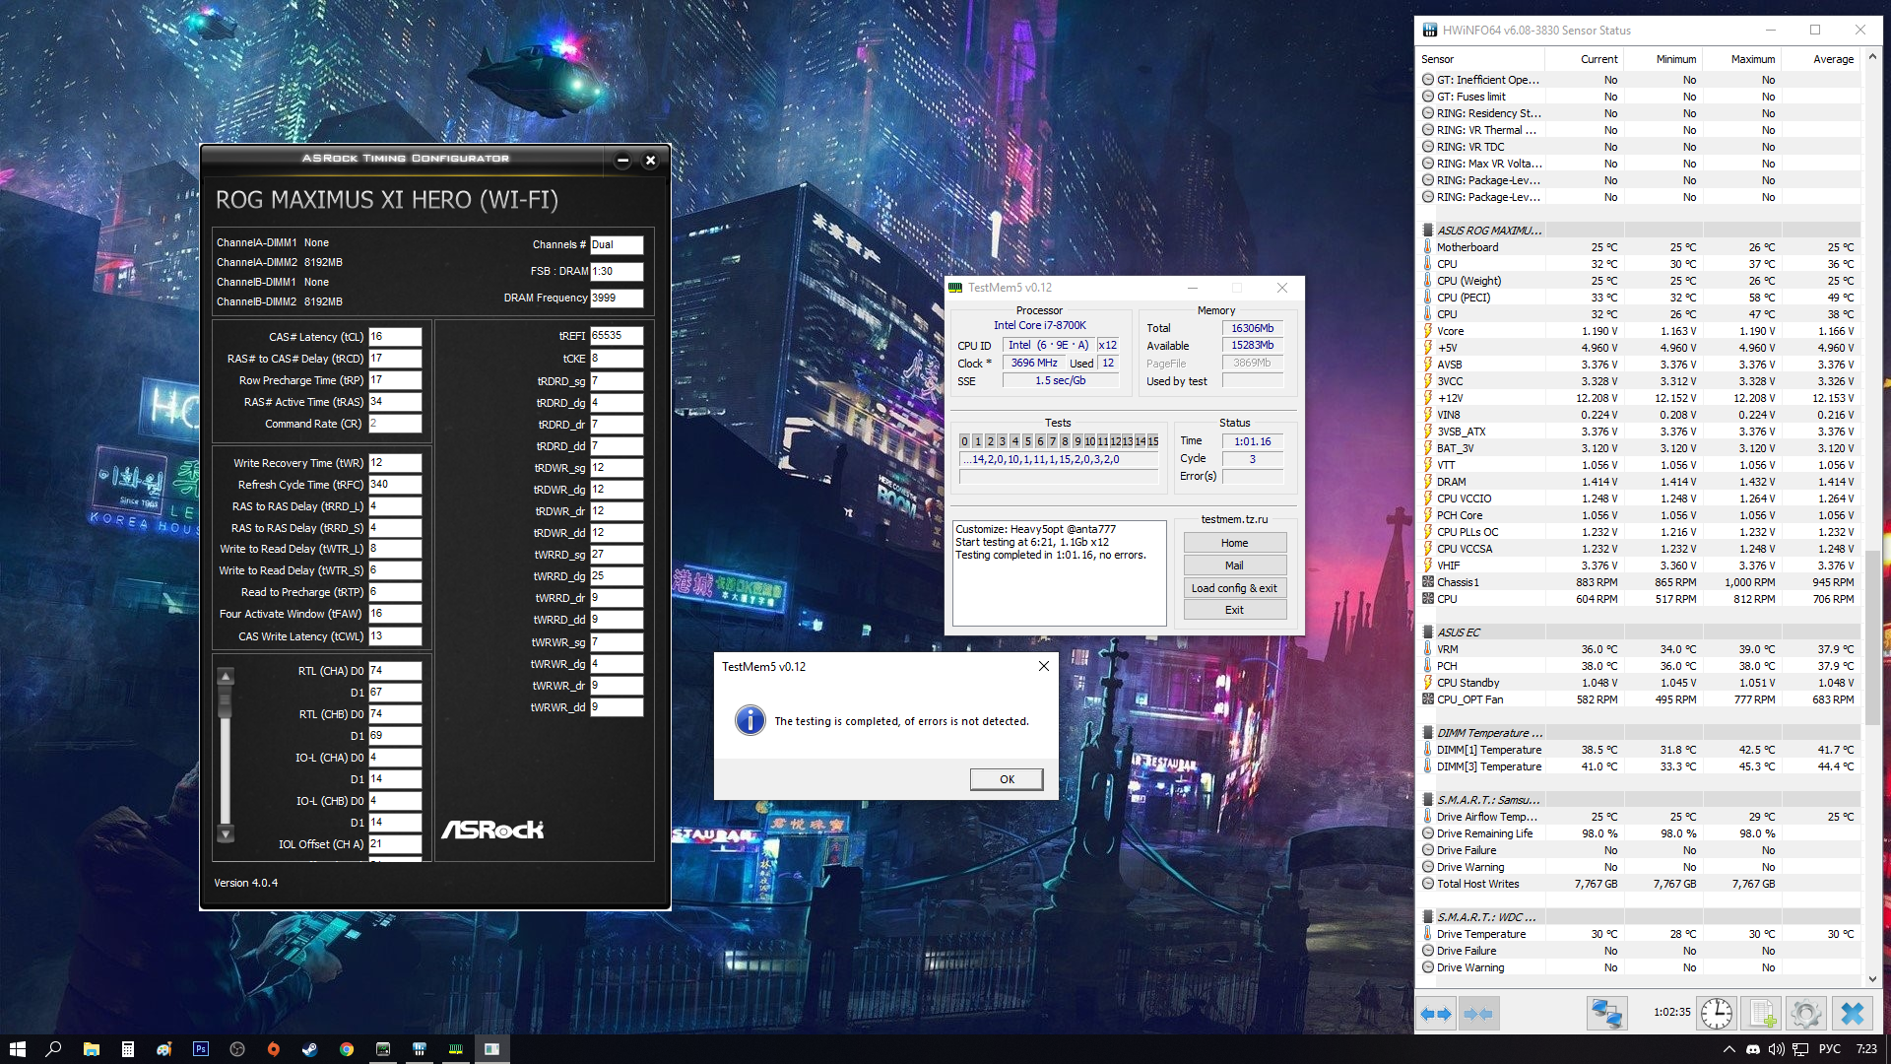Open HWiNFO network remote monitoring icon
The width and height of the screenshot is (1891, 1064).
coord(1606,1014)
